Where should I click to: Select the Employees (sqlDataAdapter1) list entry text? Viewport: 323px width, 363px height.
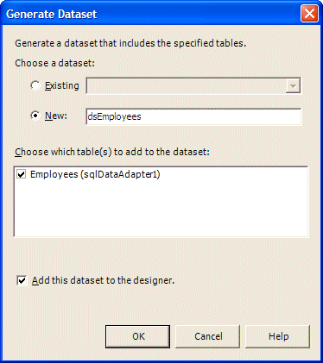[95, 174]
